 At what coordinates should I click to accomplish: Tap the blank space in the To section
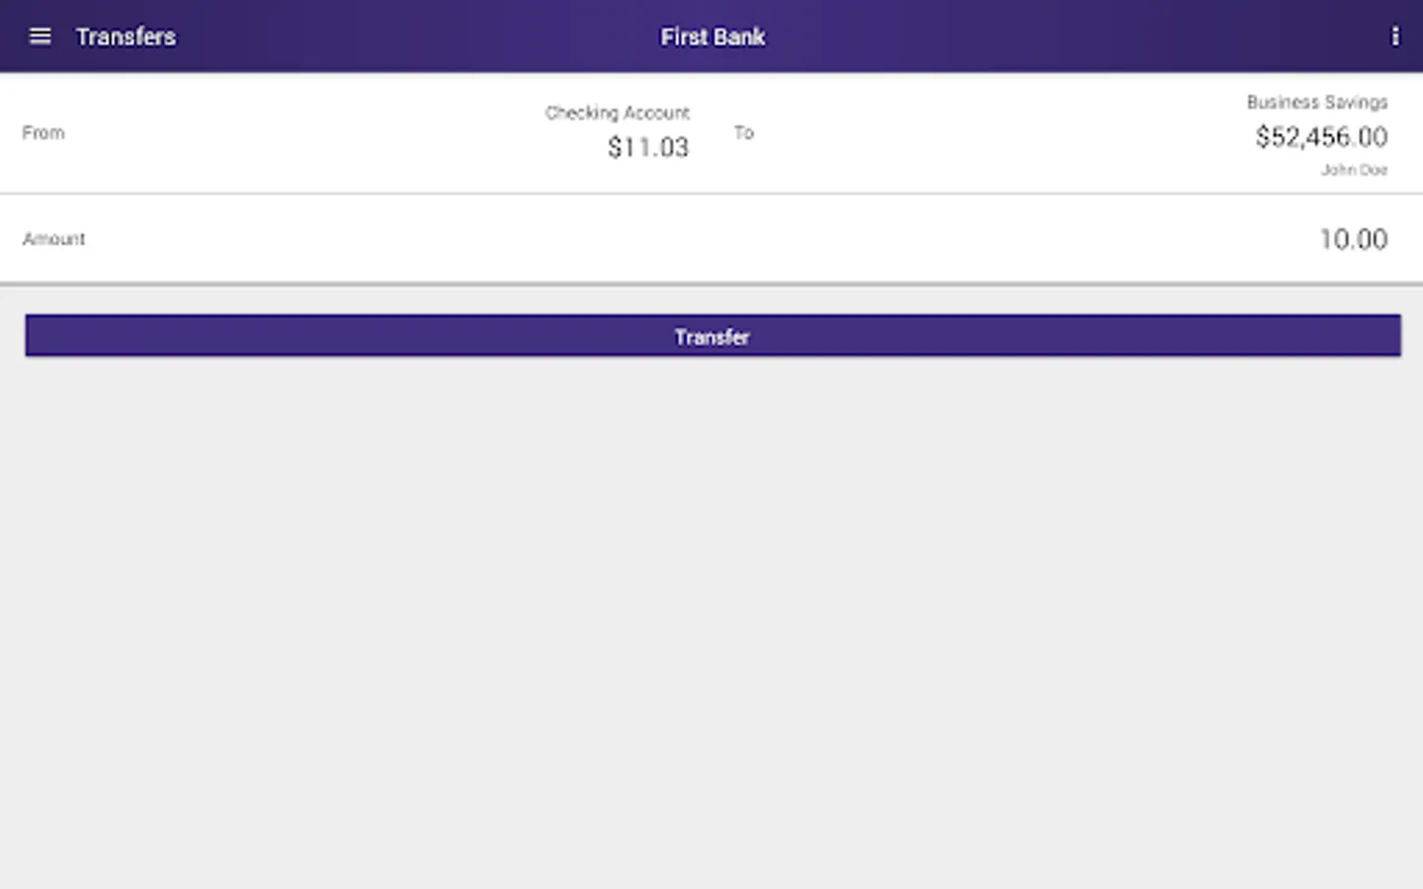988,132
